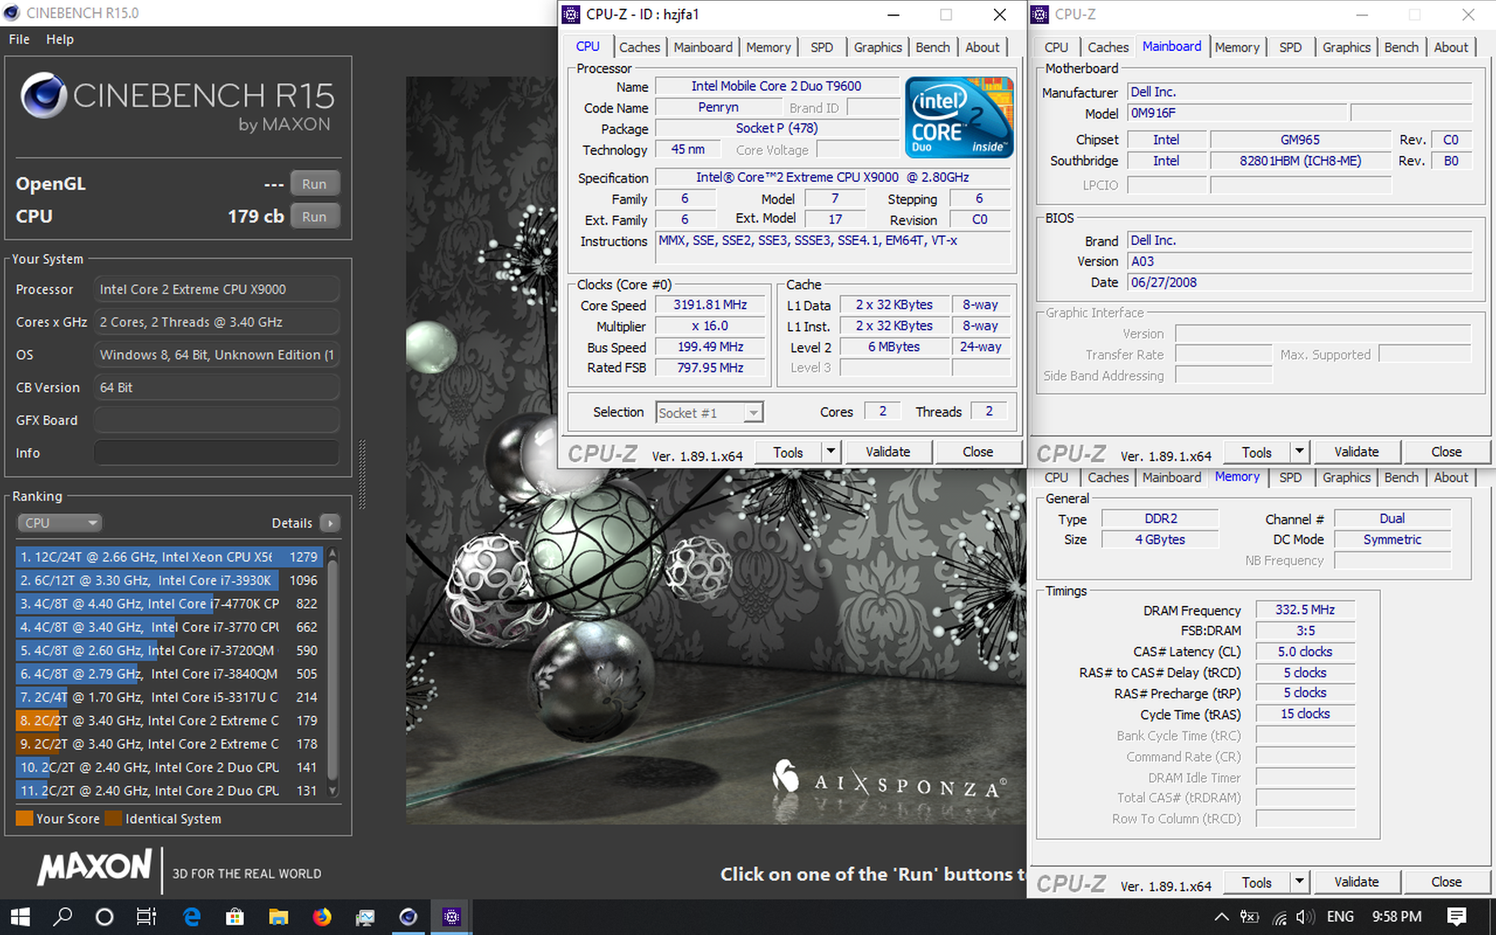Open network tray icon
This screenshot has width=1496, height=935.
(1280, 917)
